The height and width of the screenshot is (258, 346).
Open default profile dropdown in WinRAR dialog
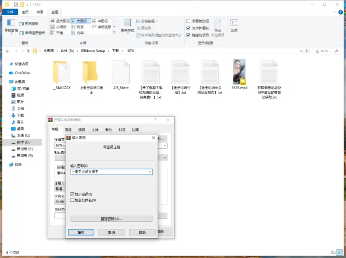pos(165,157)
